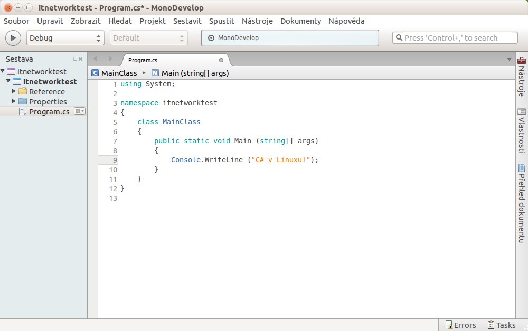Open the Debug configuration dropdown

[x=64, y=38]
